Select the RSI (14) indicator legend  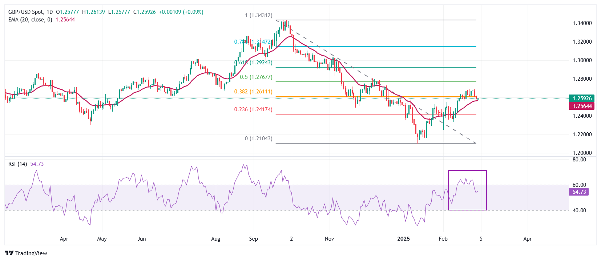coord(17,164)
